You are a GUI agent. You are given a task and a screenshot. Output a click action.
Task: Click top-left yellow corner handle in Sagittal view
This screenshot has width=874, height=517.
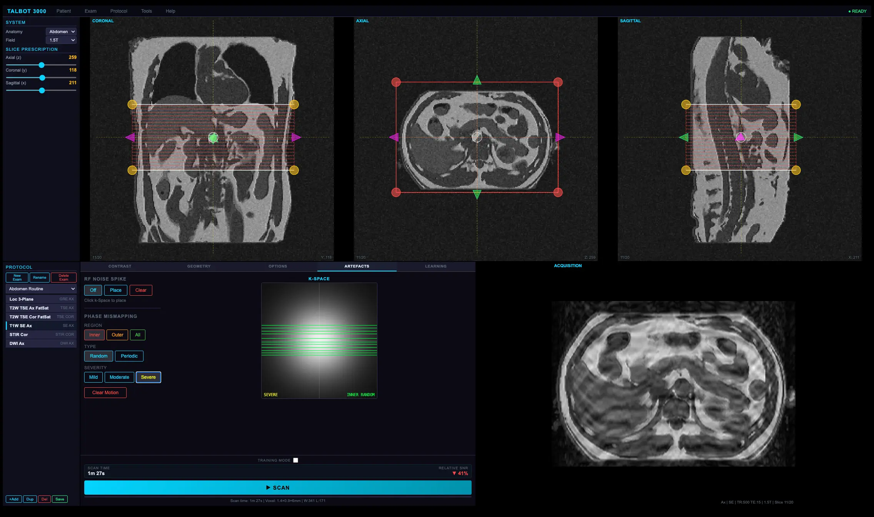click(686, 104)
